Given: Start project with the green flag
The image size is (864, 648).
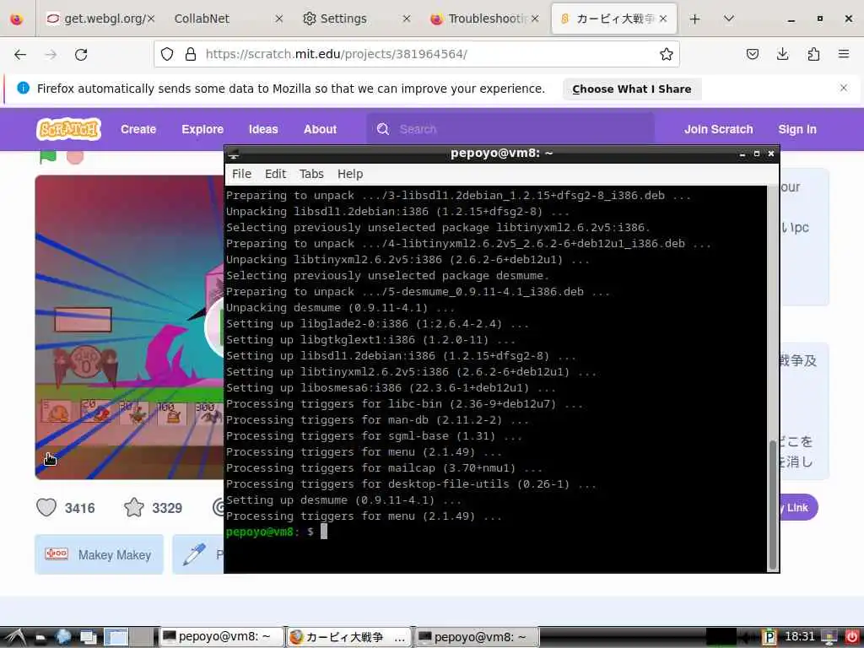Looking at the screenshot, I should pos(48,157).
